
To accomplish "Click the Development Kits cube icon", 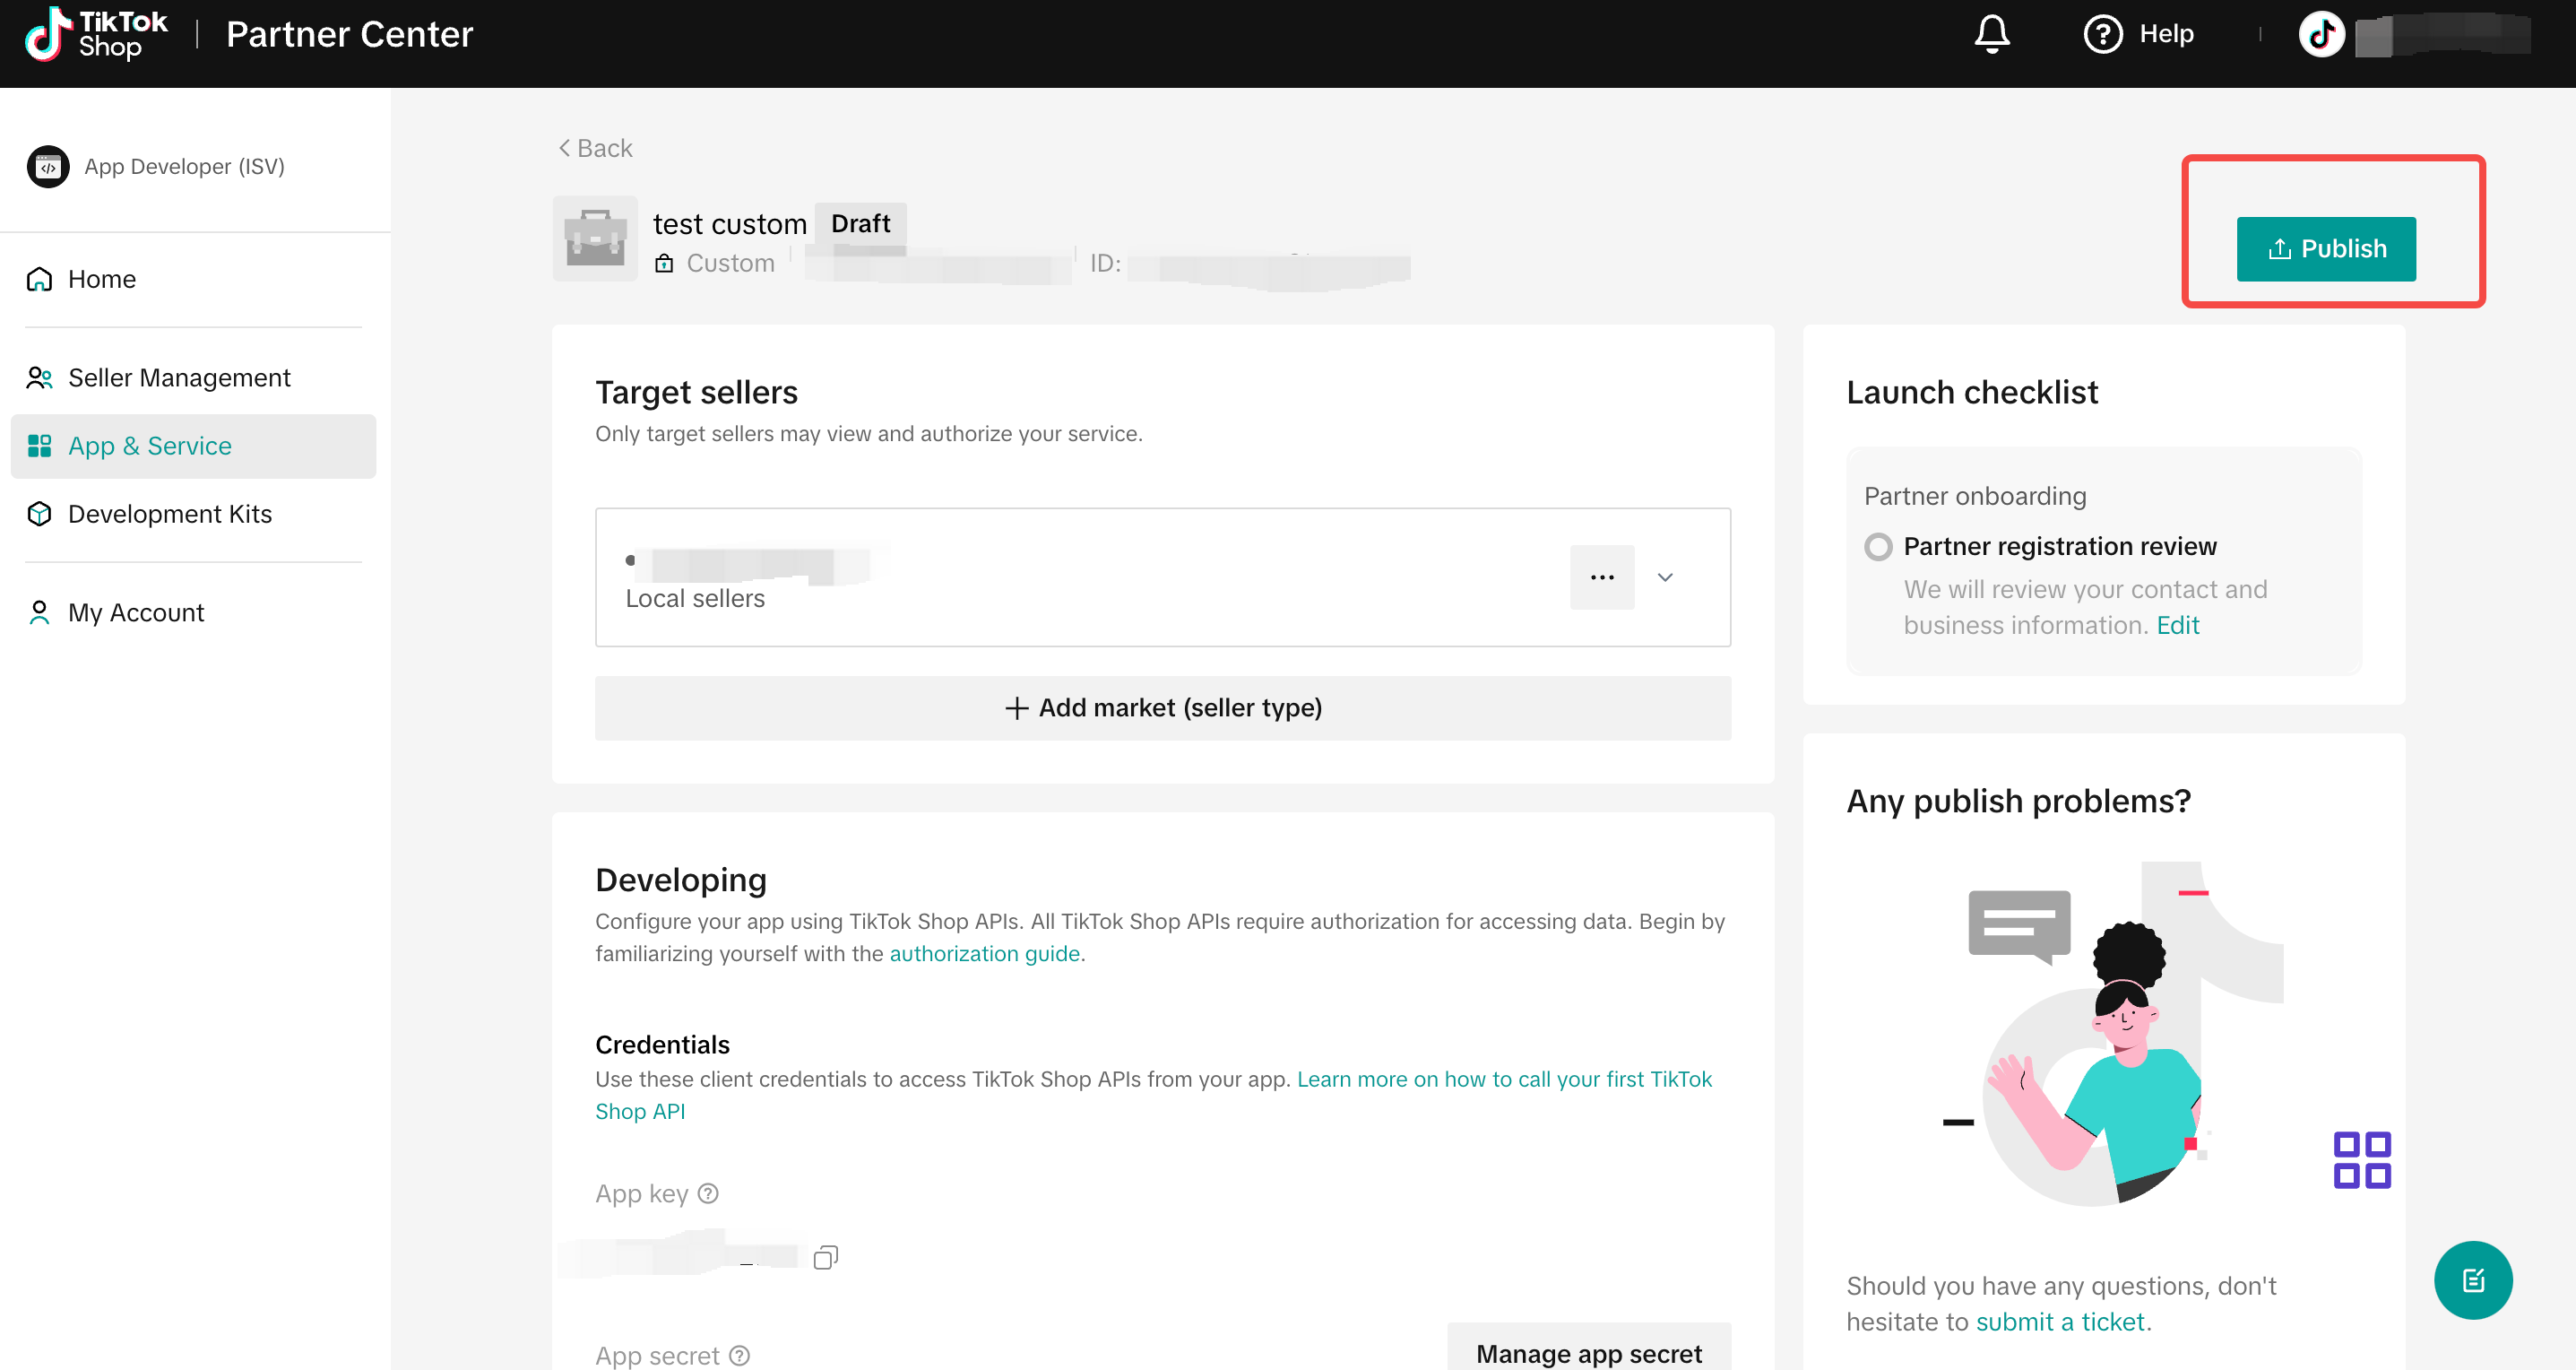I will point(39,513).
